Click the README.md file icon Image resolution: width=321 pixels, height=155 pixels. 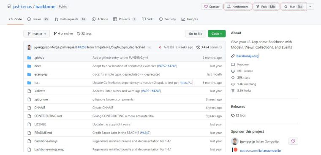click(x=29, y=133)
